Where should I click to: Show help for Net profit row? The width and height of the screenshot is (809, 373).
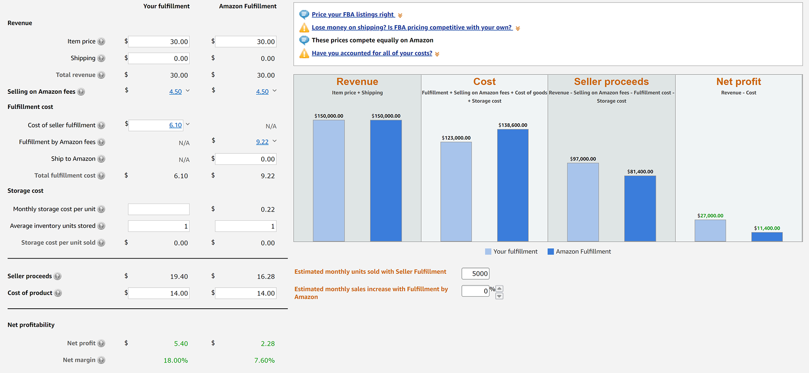(x=101, y=344)
